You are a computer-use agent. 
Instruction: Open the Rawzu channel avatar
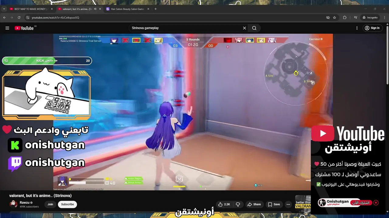click(14, 204)
